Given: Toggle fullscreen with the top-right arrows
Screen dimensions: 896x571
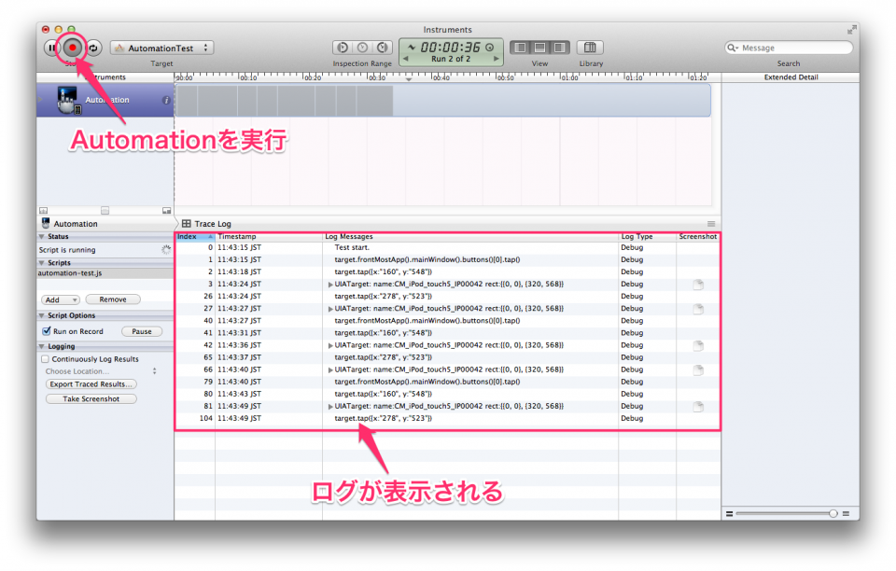Looking at the screenshot, I should coord(852,29).
